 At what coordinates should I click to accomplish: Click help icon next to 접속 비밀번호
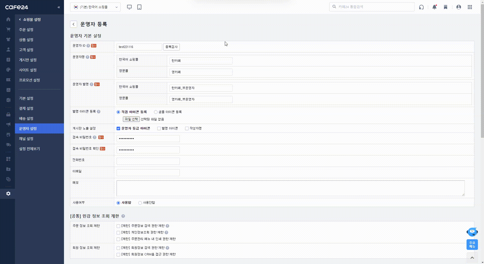95,137
